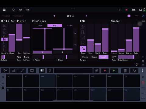Click the Ring mod type button

coord(26,57)
